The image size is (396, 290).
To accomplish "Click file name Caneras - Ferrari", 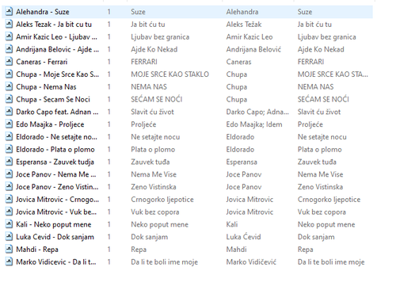I will click(x=42, y=62).
